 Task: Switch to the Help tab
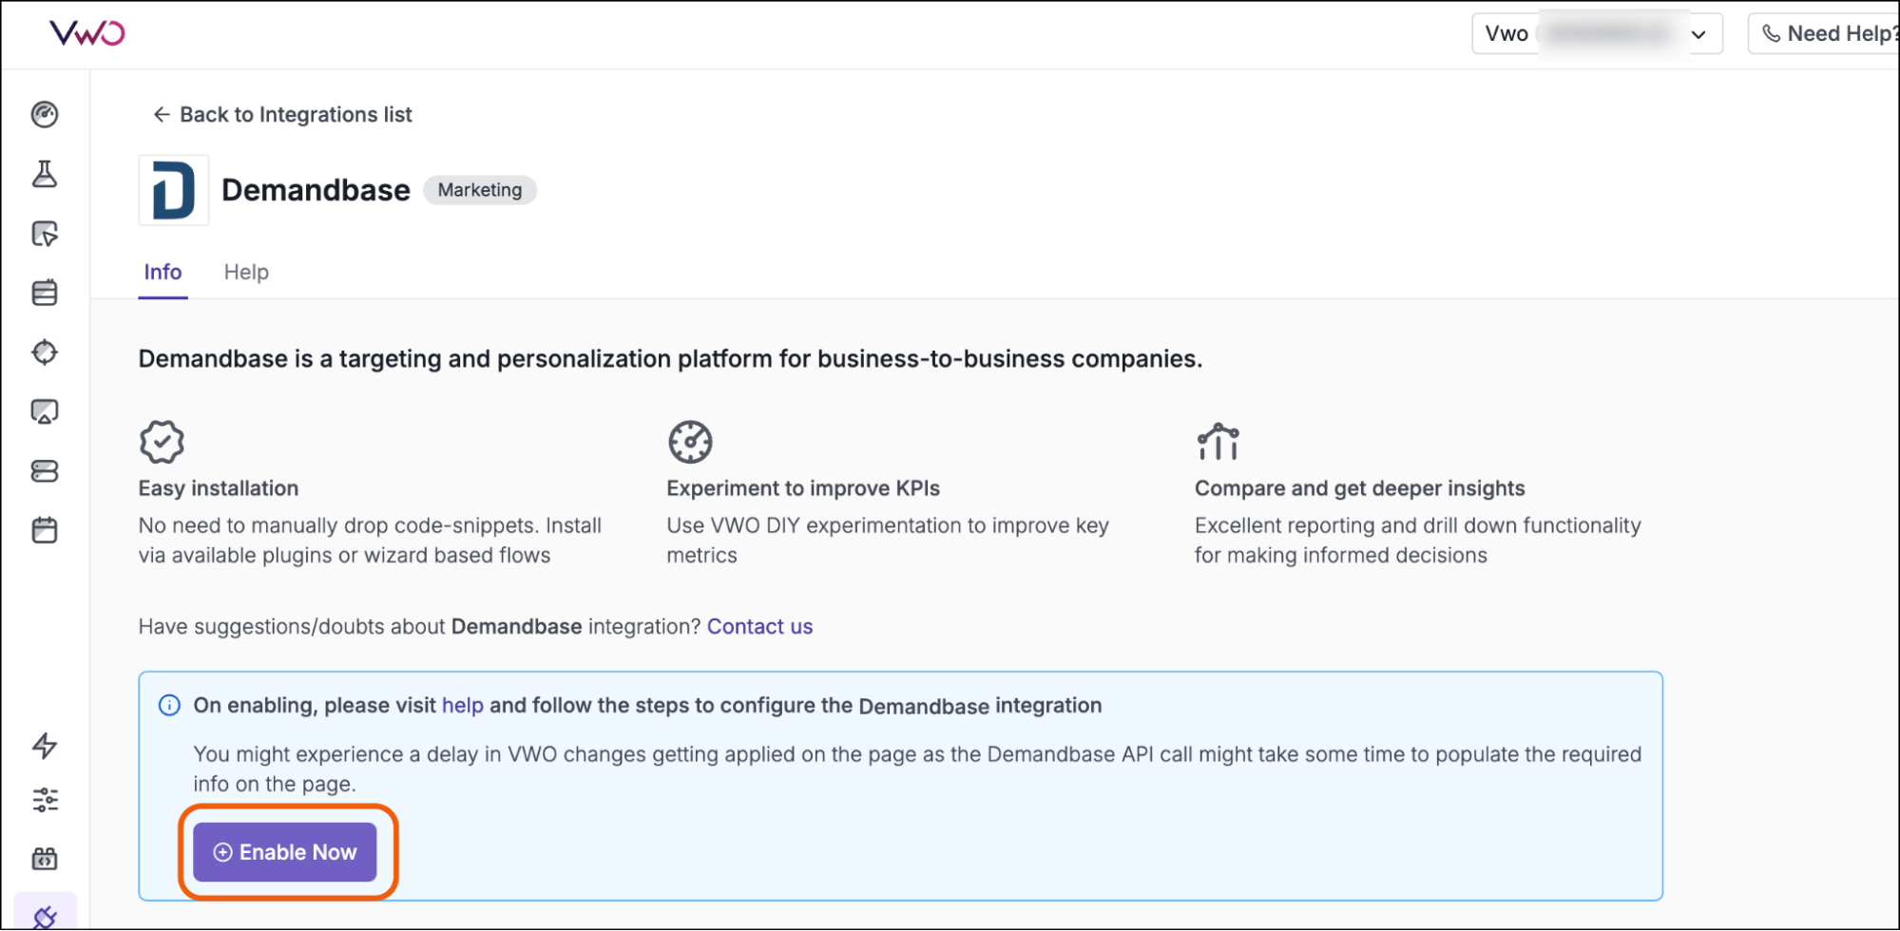pos(246,273)
